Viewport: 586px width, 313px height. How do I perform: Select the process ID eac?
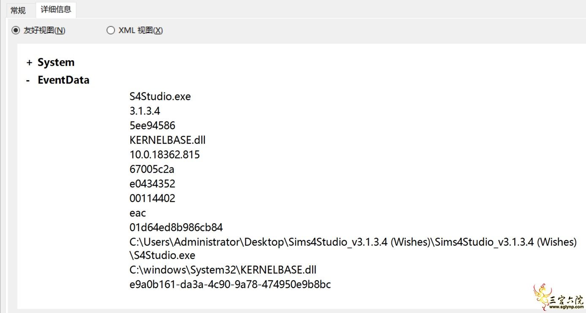(x=138, y=213)
